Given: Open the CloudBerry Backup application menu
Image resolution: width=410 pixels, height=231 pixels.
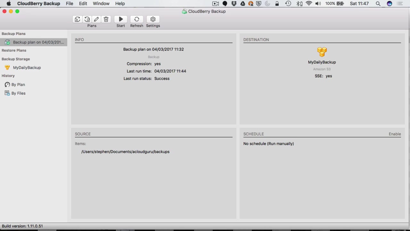Looking at the screenshot, I should click(38, 4).
